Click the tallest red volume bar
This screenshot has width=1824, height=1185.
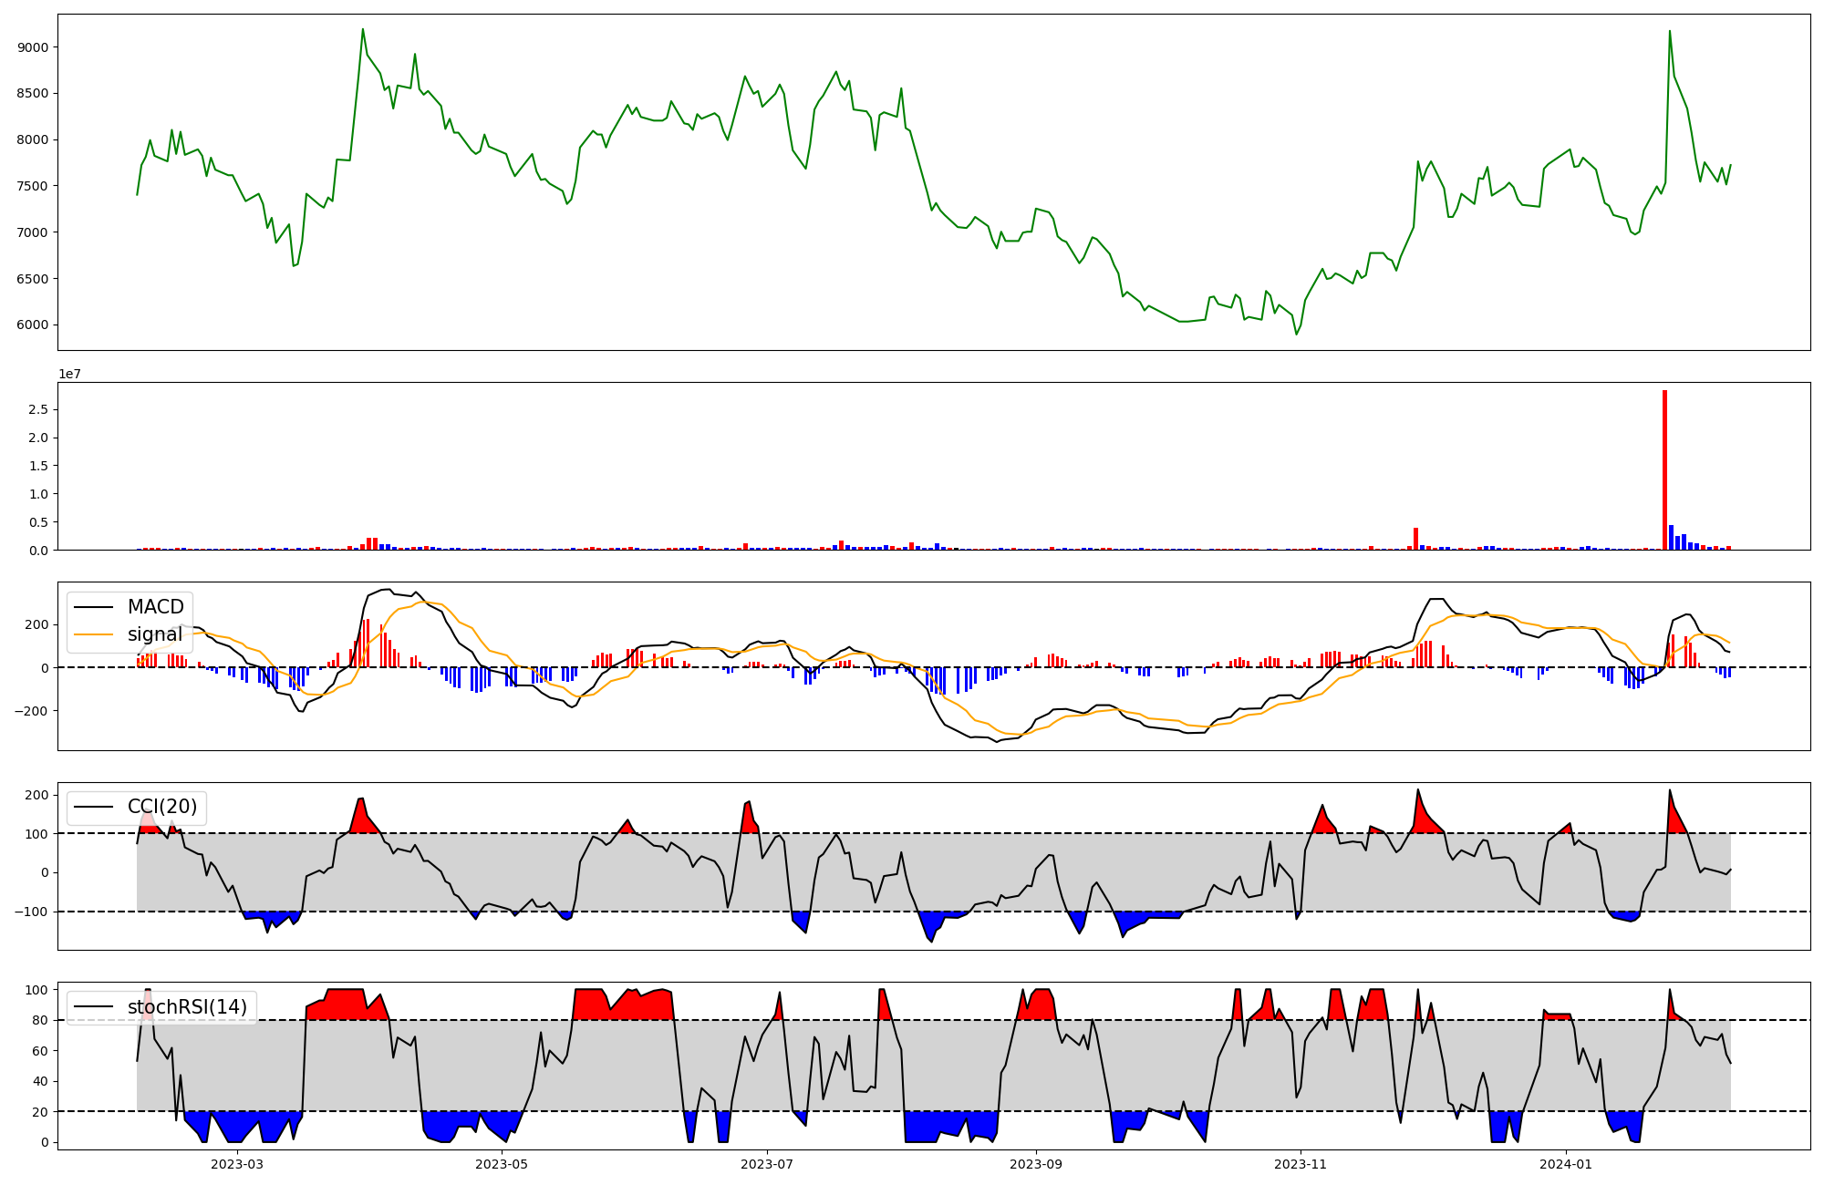[1664, 469]
